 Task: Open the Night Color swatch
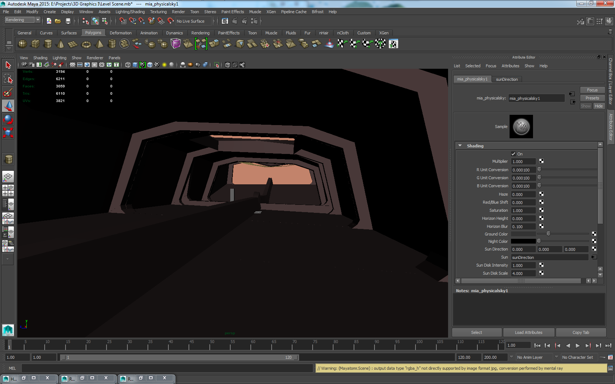(523, 241)
